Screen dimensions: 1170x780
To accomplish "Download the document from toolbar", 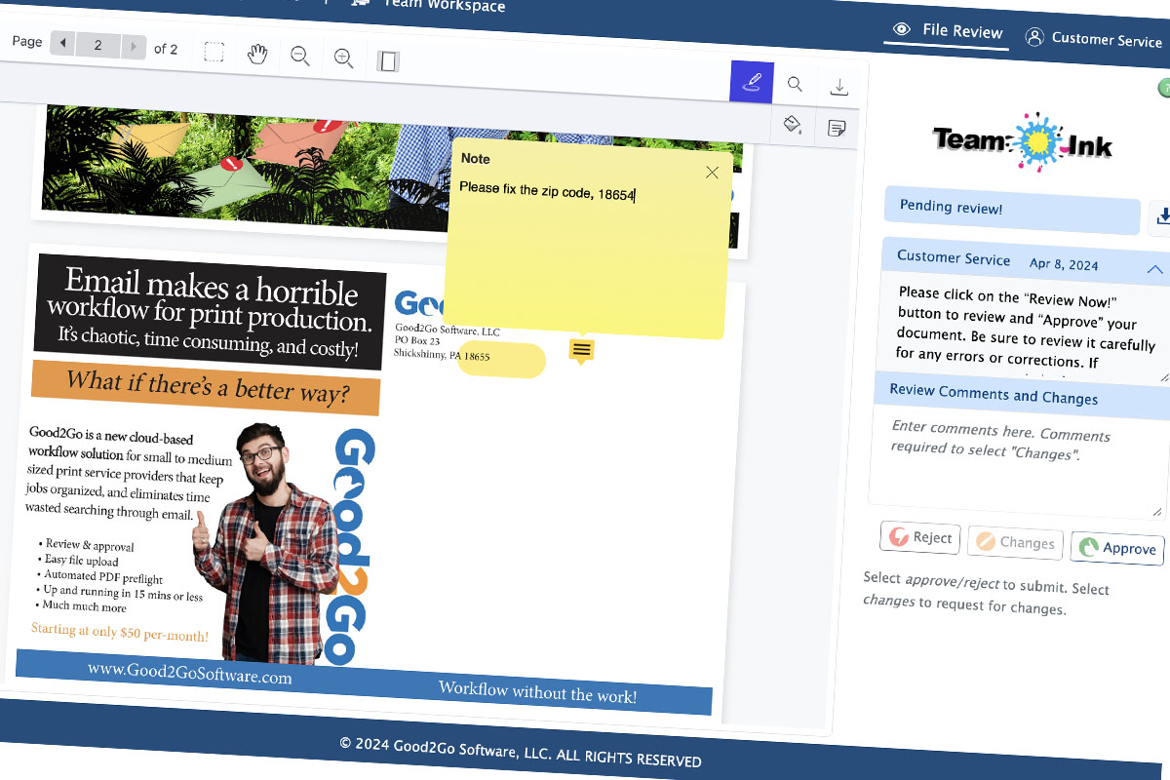I will click(838, 88).
